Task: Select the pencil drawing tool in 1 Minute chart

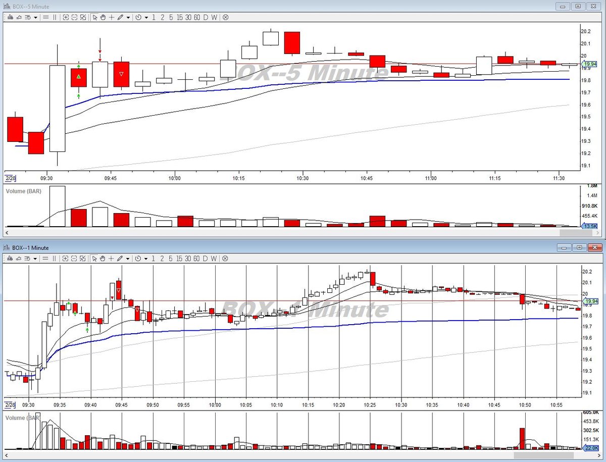Action: [120, 258]
